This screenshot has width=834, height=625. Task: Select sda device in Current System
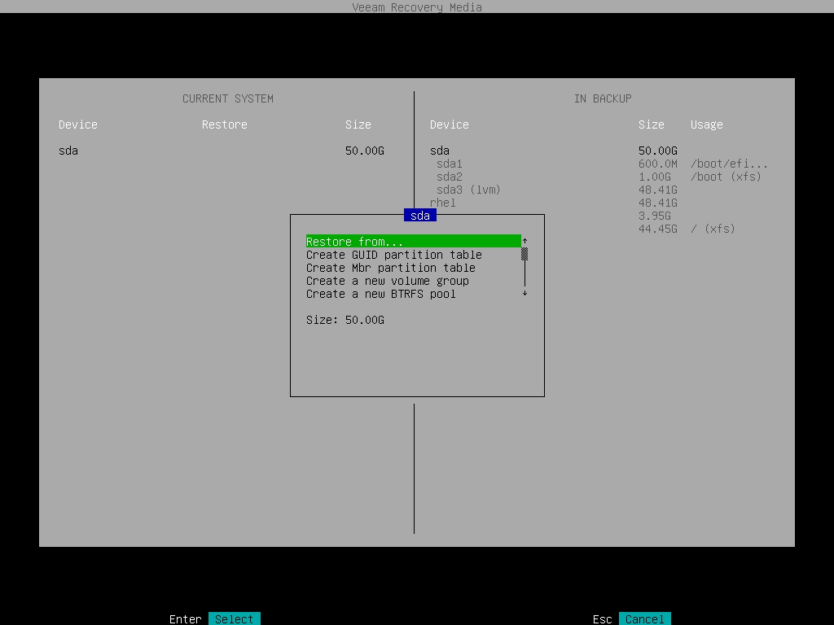pyautogui.click(x=68, y=151)
